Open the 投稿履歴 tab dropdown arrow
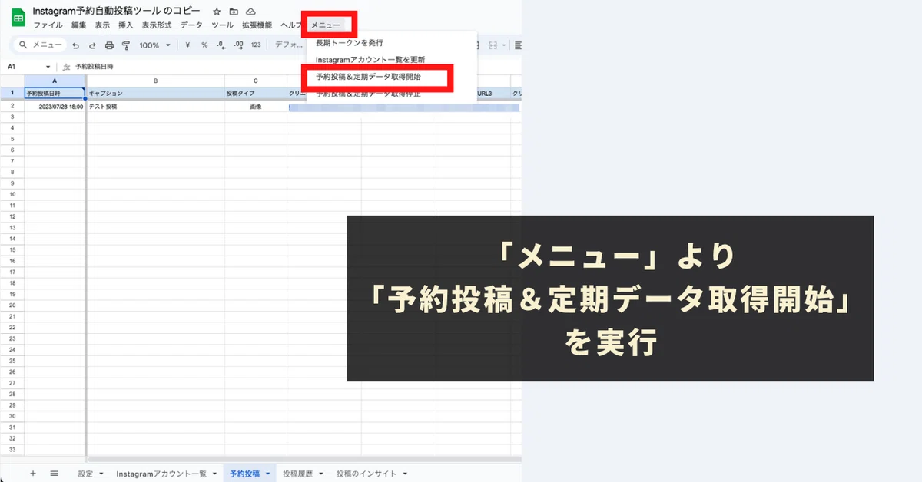Viewport: 922px width, 482px height. pos(320,474)
